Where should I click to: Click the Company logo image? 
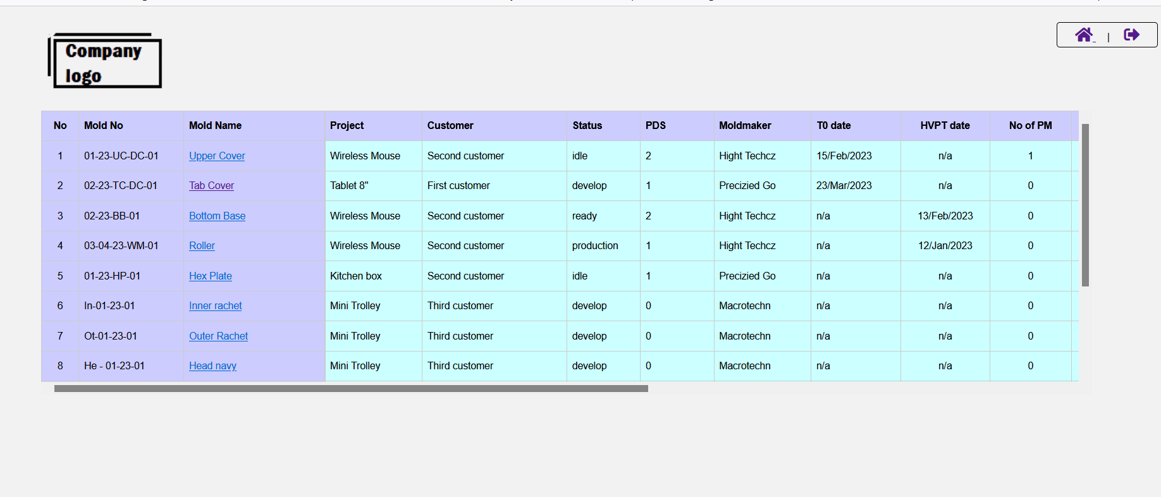point(105,61)
